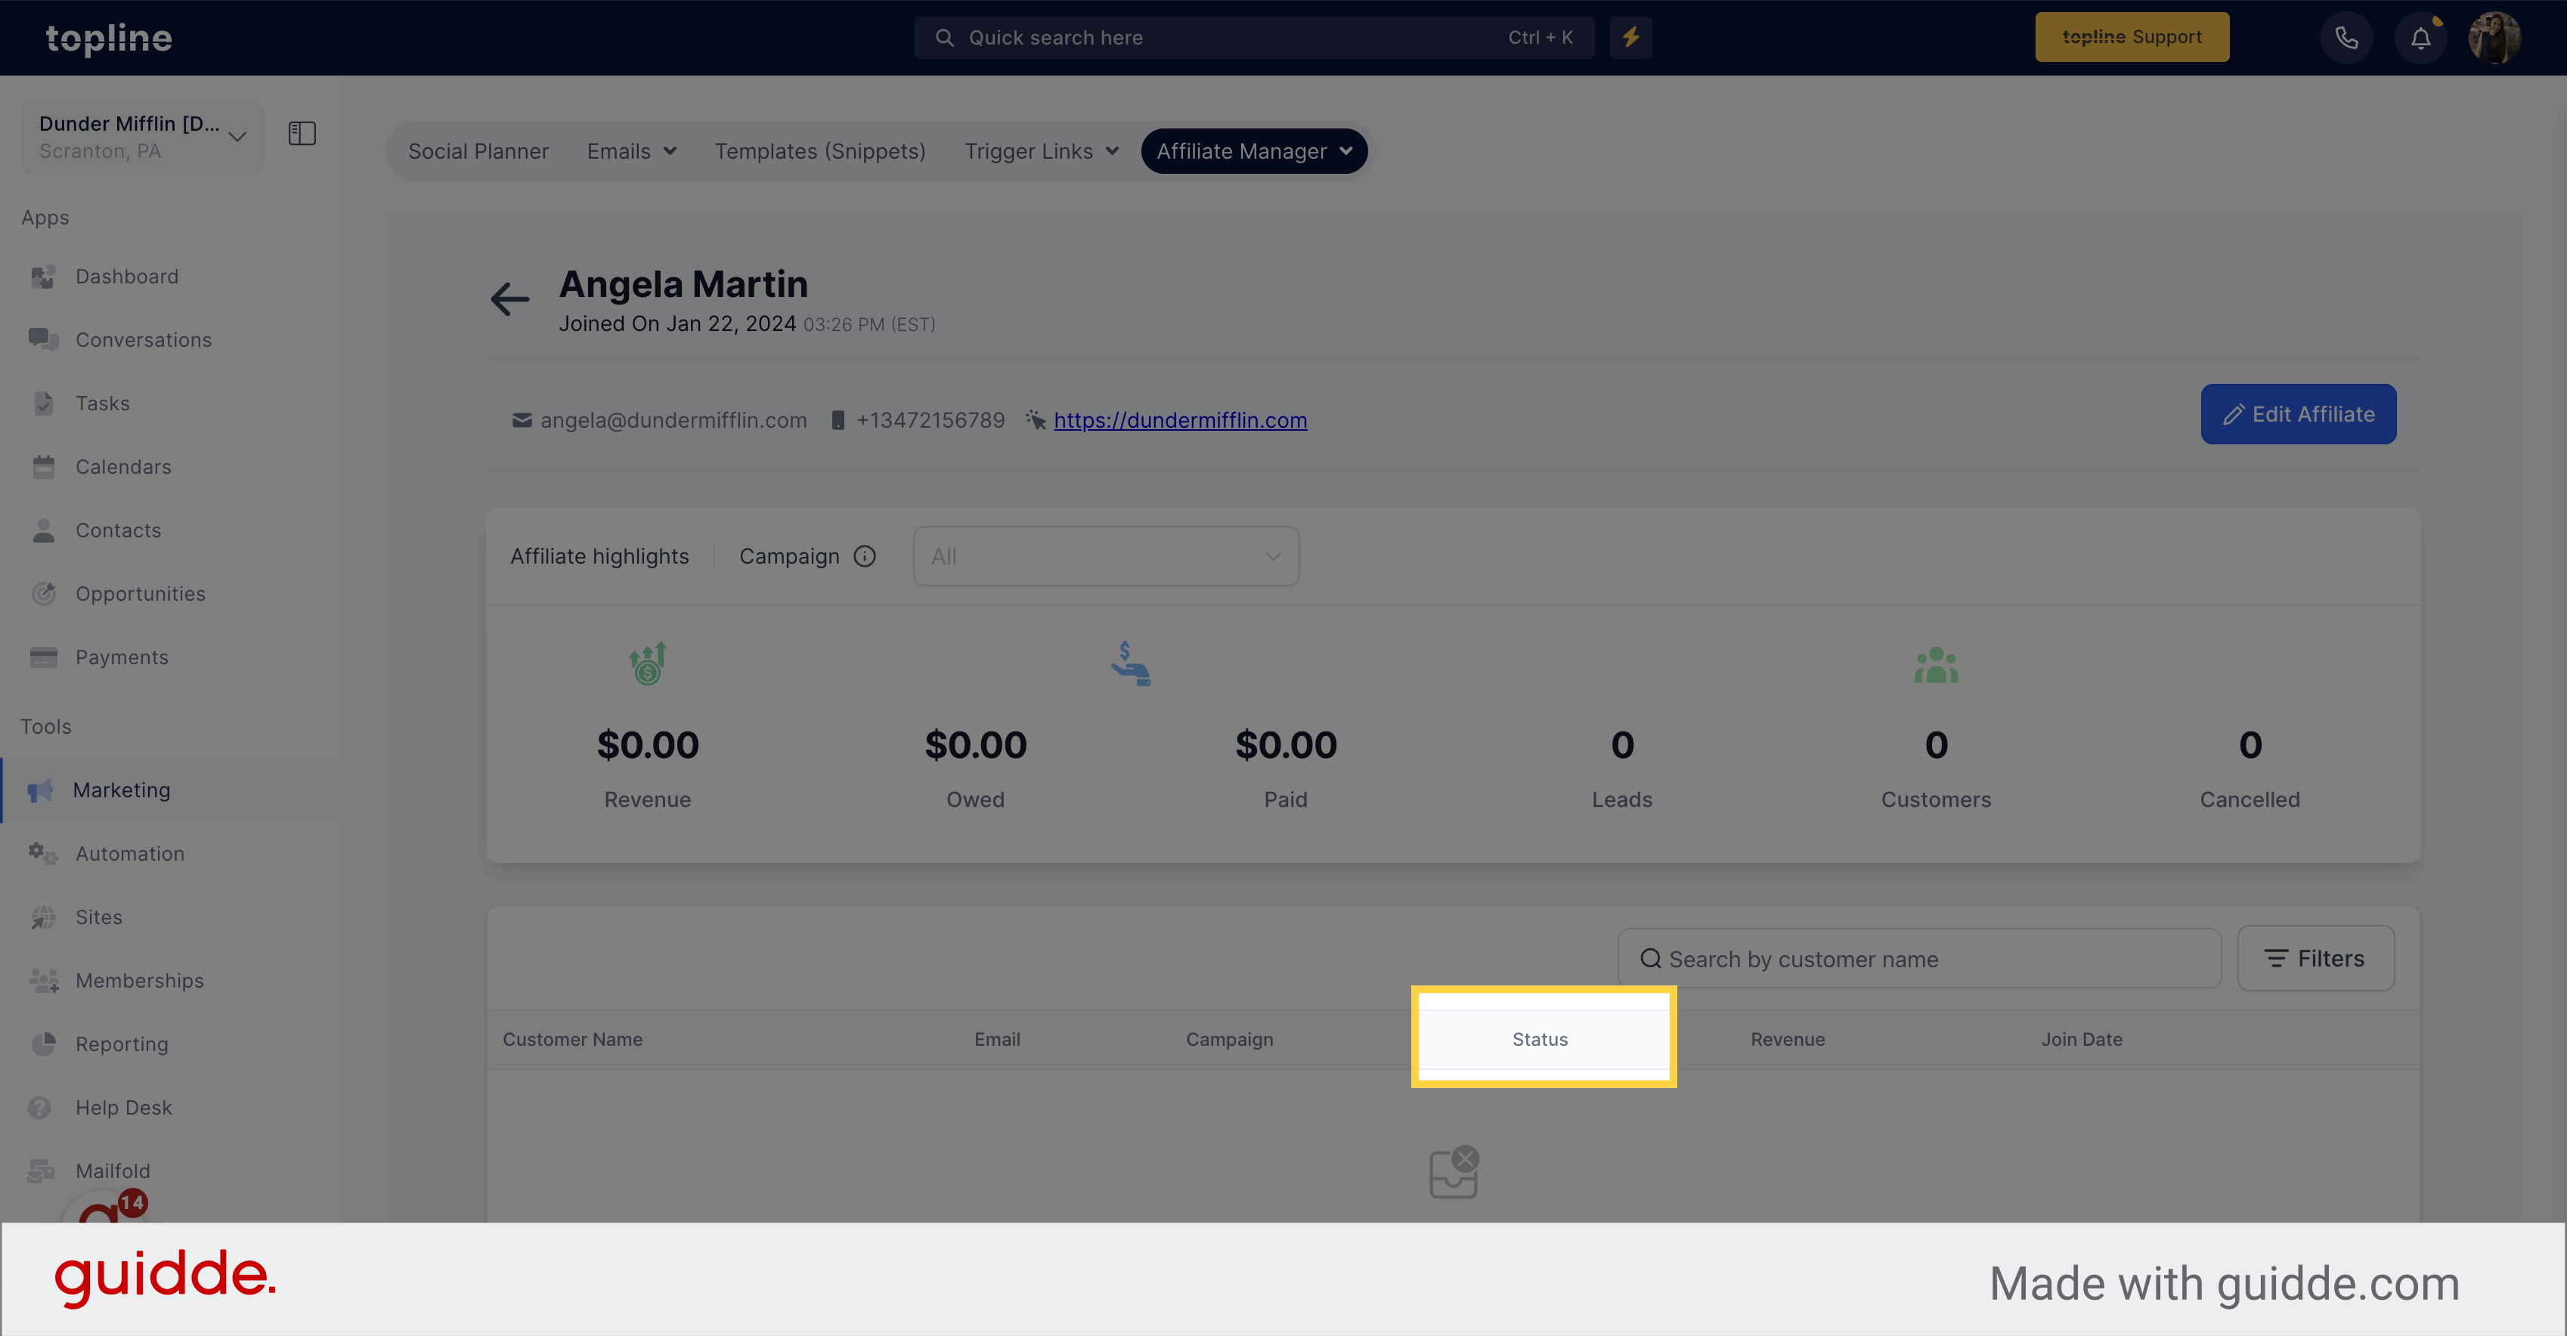Focus the Search by customer name field
This screenshot has width=2567, height=1336.
[1919, 958]
